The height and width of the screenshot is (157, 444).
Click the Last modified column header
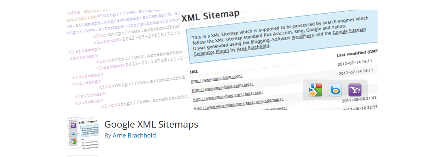[x=357, y=53]
